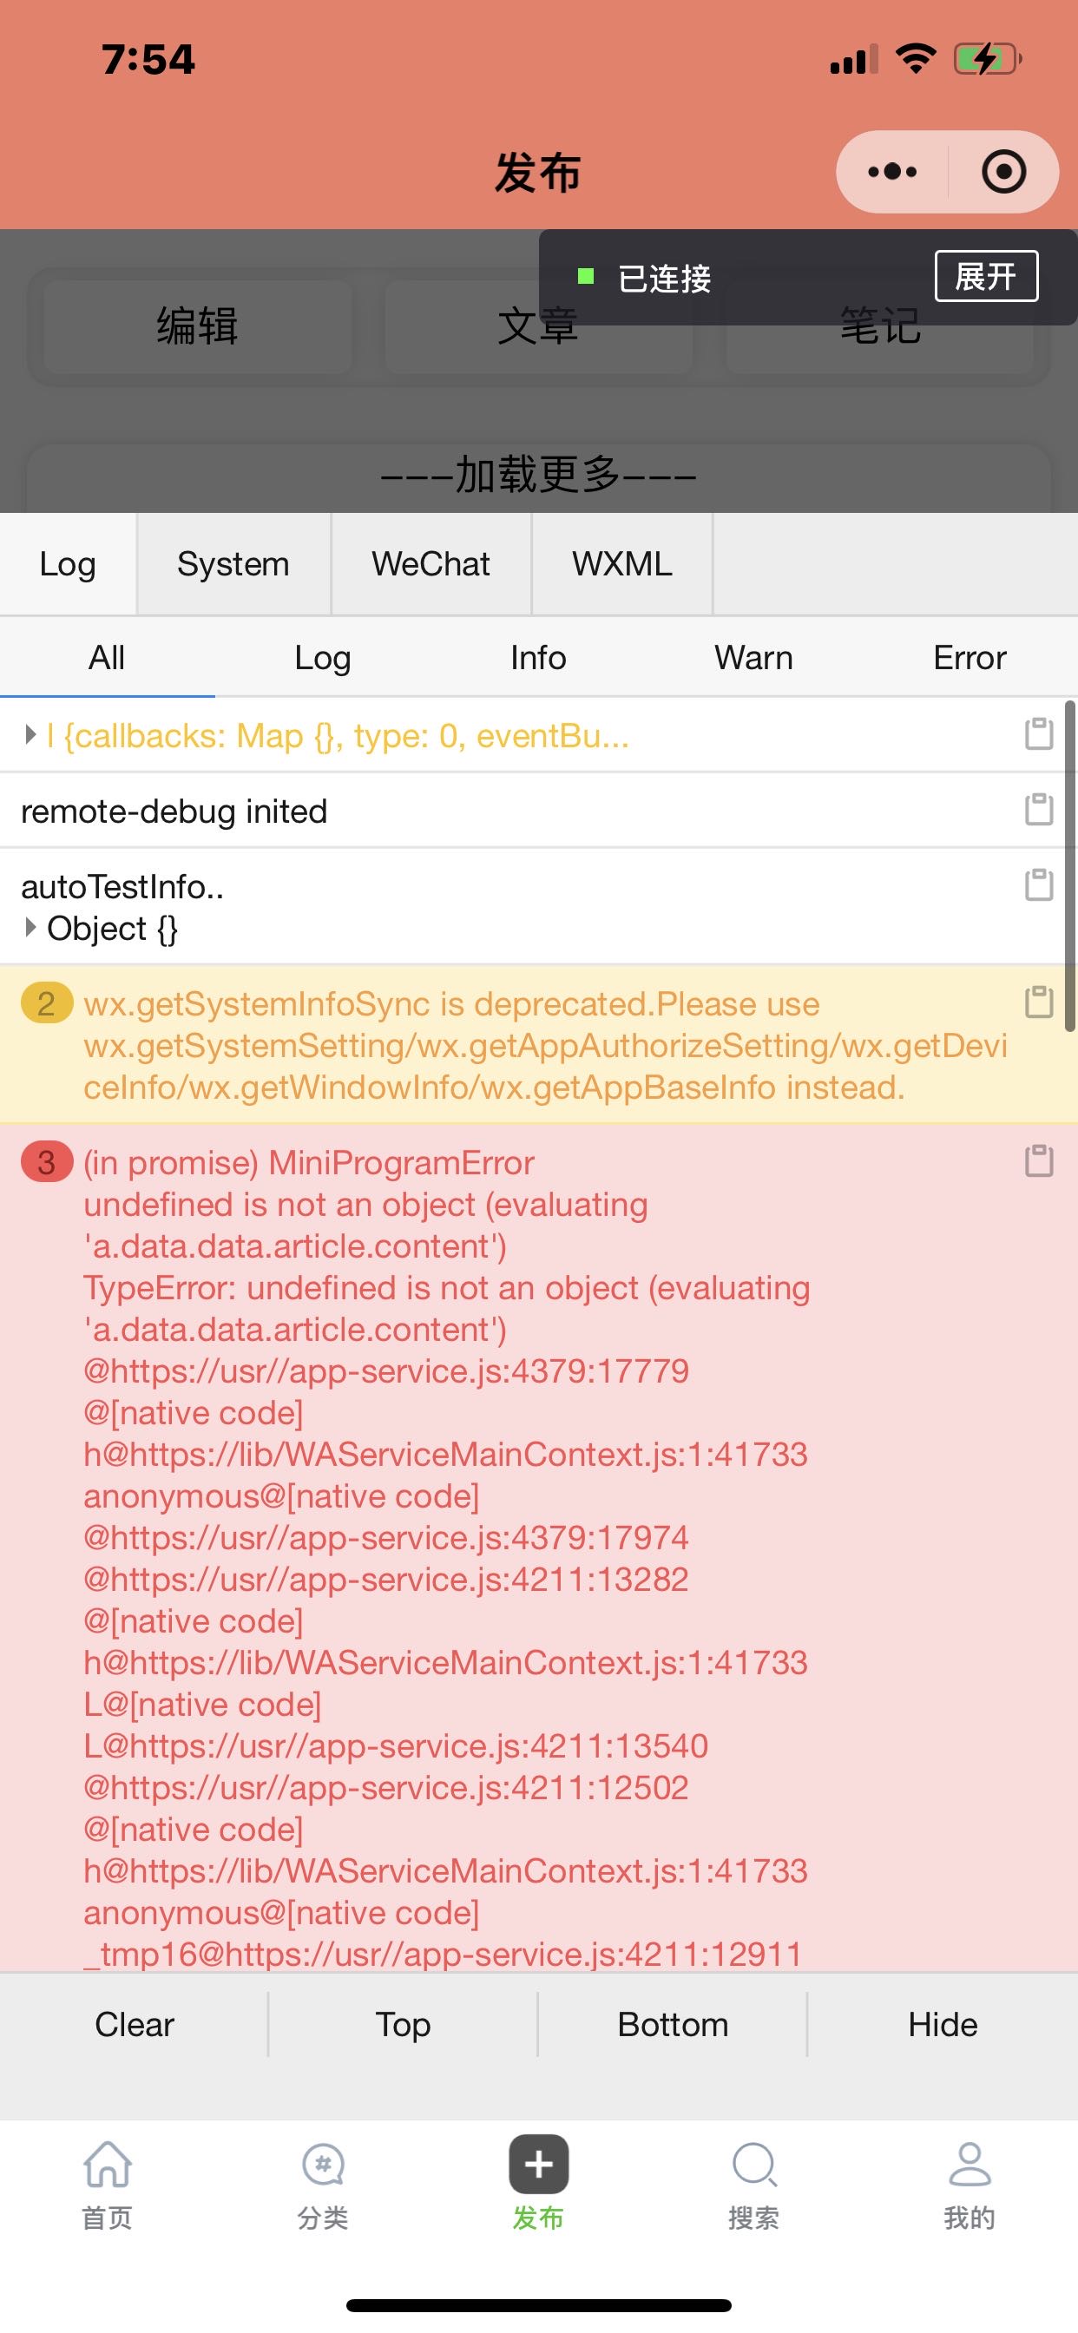Open the mini program more-options menu
Screen dimensions: 1078x2333
891,171
